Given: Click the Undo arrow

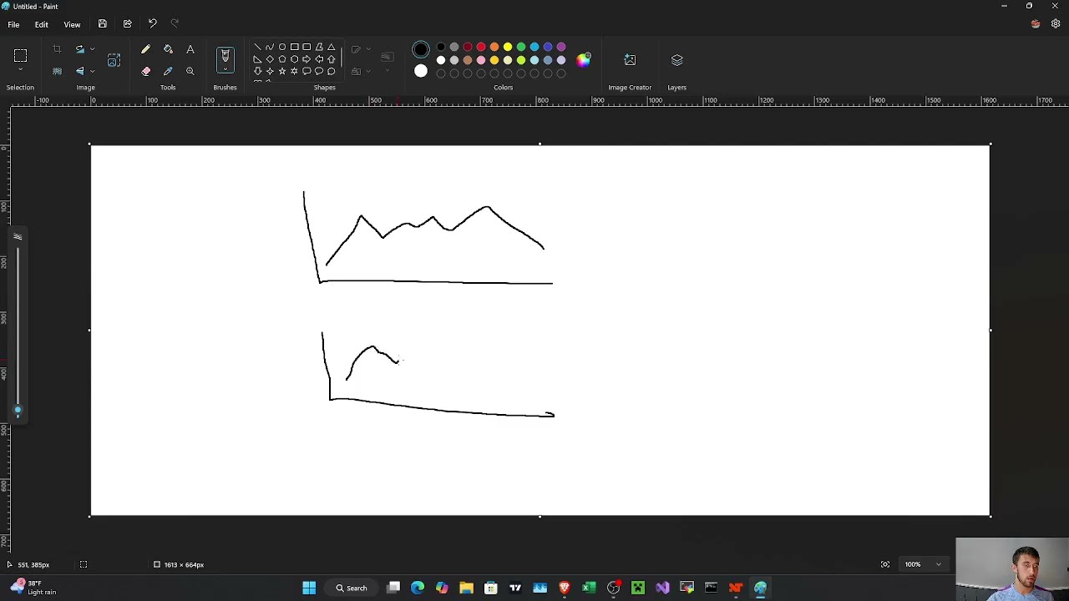Looking at the screenshot, I should (x=152, y=24).
